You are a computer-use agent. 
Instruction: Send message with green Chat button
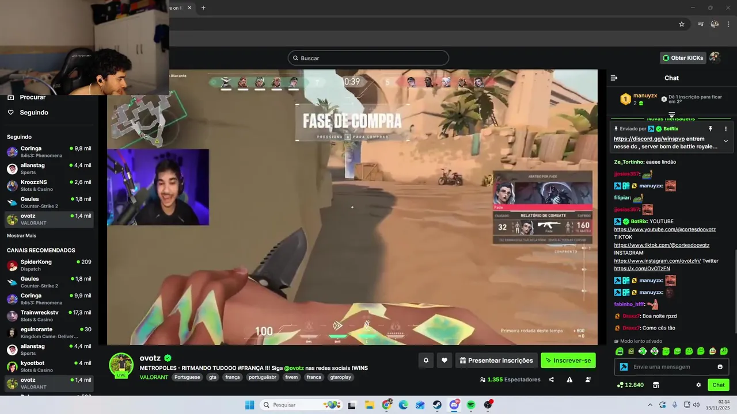click(x=719, y=385)
